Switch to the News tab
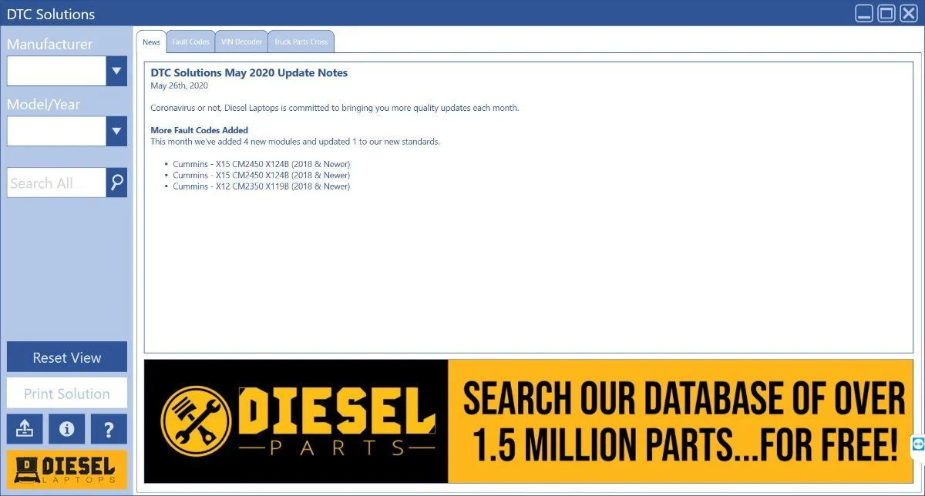 click(x=151, y=42)
